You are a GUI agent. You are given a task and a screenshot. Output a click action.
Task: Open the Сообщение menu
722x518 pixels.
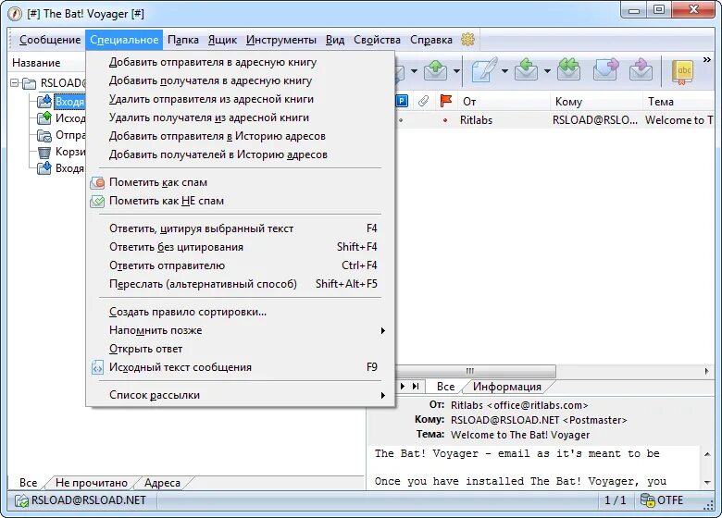50,40
